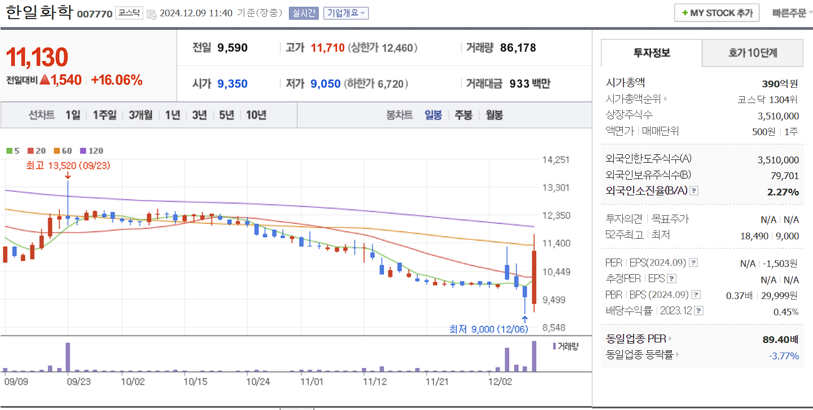Viewport: 813px width, 410px height.
Task: Click the small clock-chart icon before the date
Action: (151, 14)
